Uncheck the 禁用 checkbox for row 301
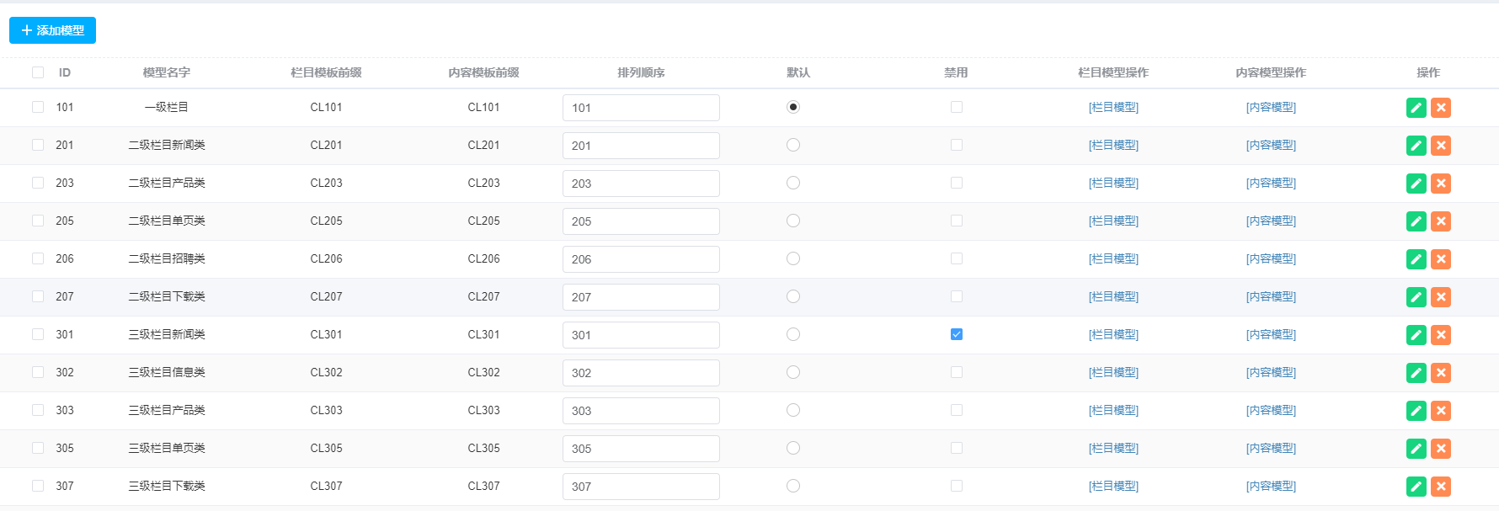Viewport: 1499px width, 511px height. pos(957,334)
